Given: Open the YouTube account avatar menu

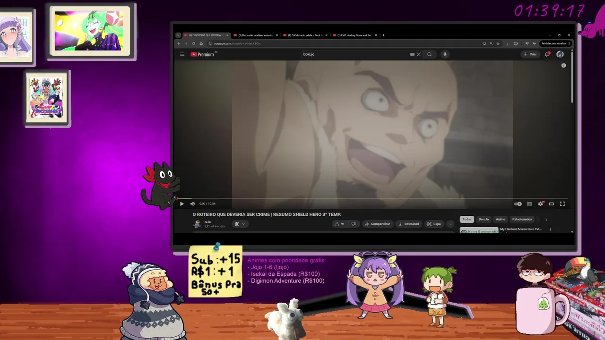Looking at the screenshot, I should click(560, 54).
